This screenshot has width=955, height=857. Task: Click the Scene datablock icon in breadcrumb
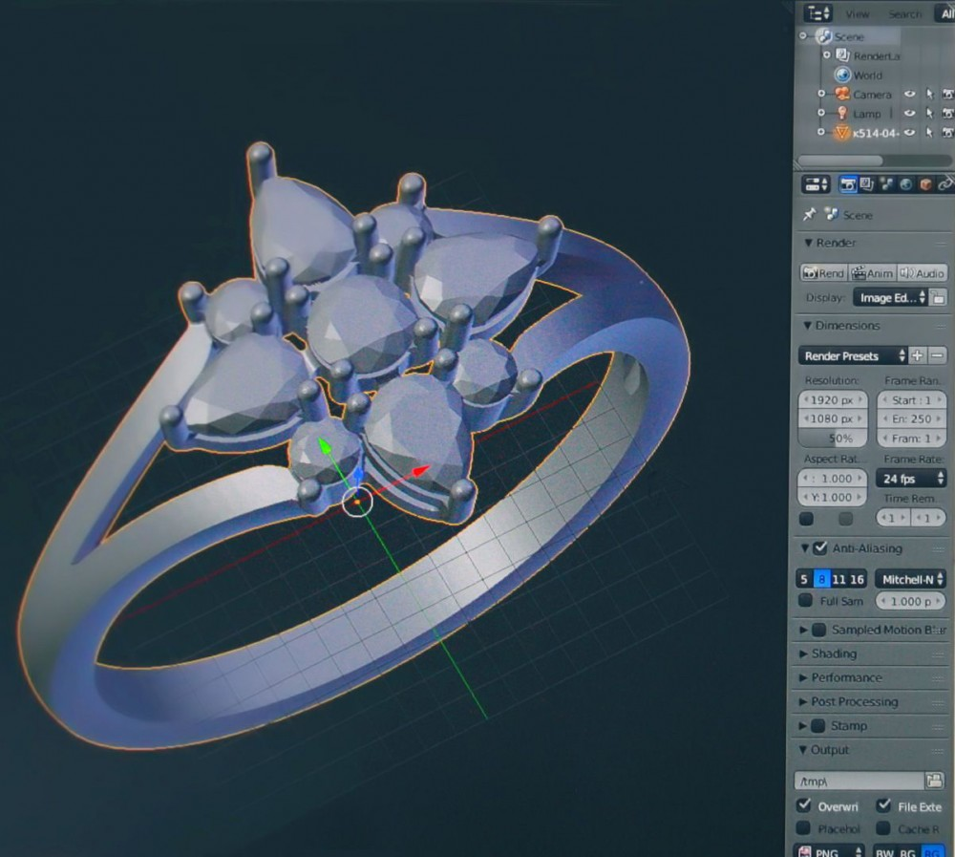point(832,214)
